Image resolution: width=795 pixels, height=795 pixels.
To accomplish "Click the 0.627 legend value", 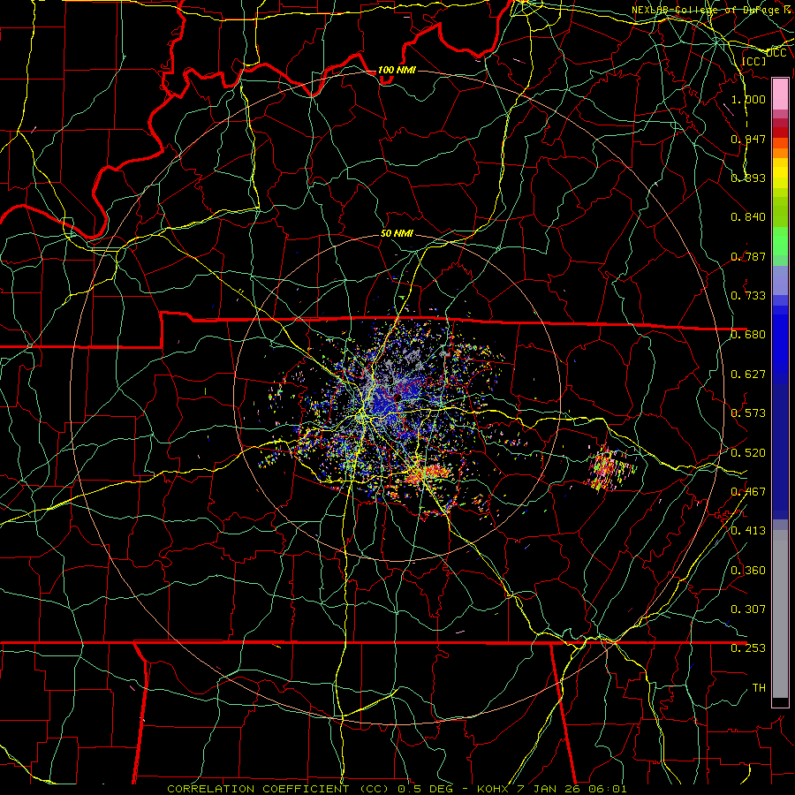I will [748, 375].
